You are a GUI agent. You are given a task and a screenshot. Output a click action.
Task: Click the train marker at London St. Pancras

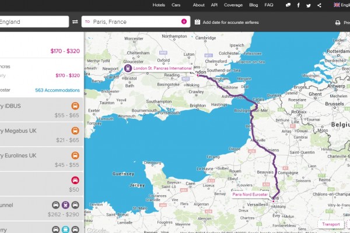[x=127, y=68]
